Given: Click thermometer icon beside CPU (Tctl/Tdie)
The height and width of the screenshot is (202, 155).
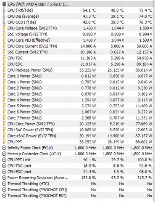Looking at the screenshot, I should click(x=4, y=10).
